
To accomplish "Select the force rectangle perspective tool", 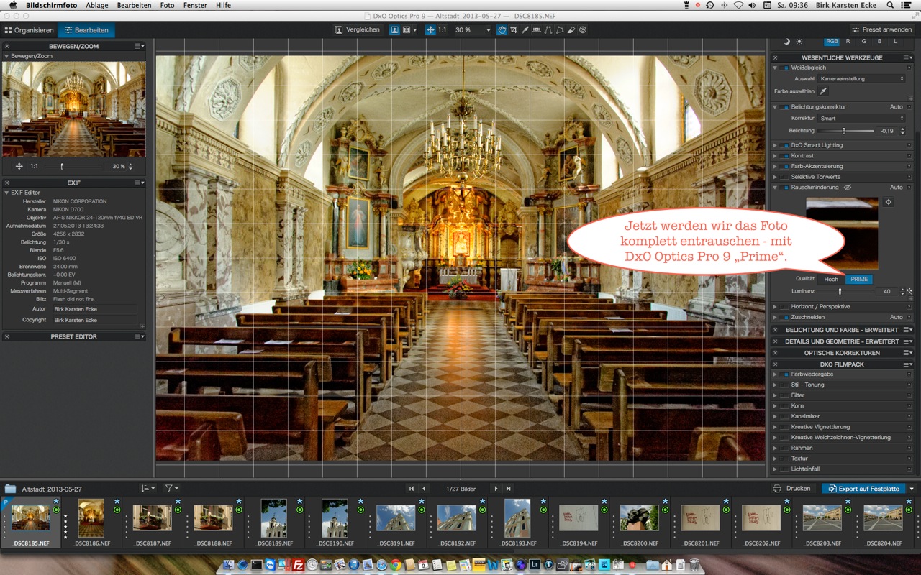I will click(x=560, y=30).
